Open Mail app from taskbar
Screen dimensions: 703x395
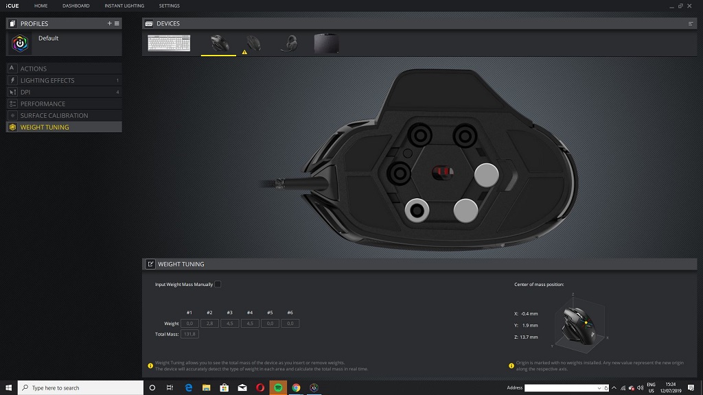pos(242,388)
